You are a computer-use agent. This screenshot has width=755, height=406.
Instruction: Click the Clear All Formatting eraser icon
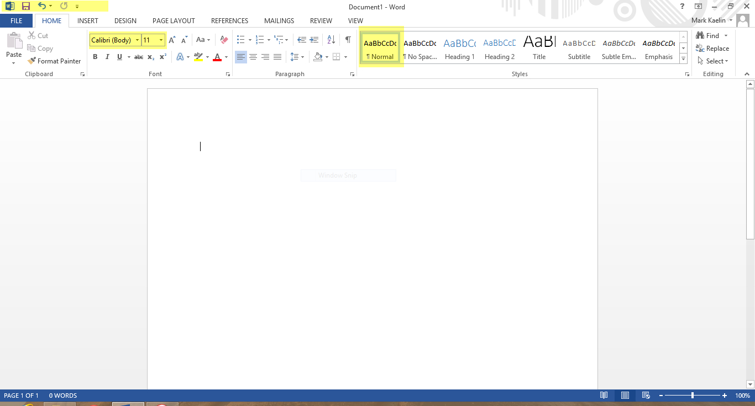coord(224,40)
